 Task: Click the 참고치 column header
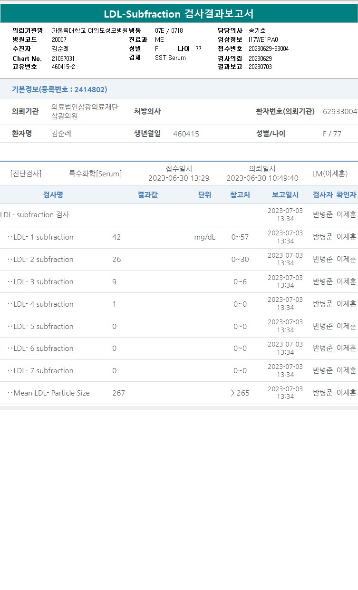click(x=240, y=195)
